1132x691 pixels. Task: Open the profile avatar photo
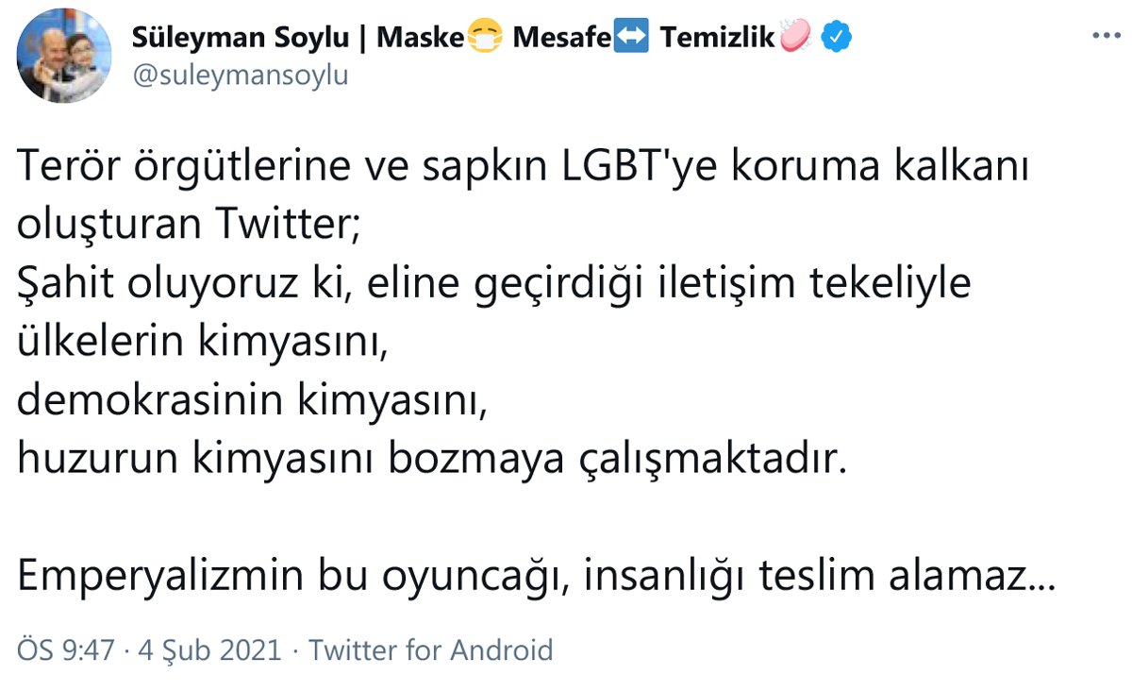pos(64,56)
